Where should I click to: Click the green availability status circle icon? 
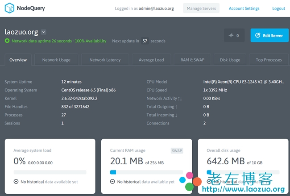[7, 41]
